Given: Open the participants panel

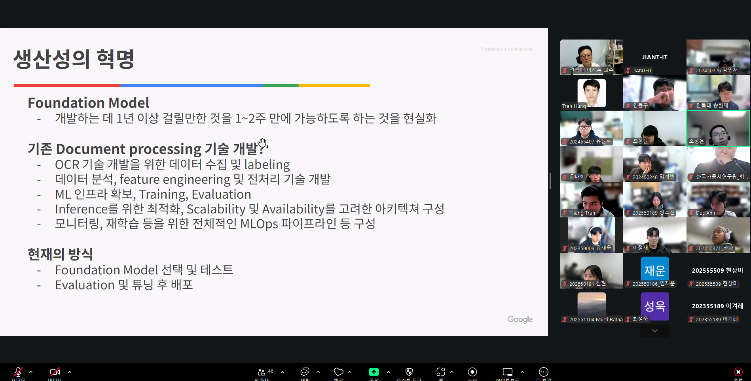Looking at the screenshot, I should pyautogui.click(x=262, y=372).
